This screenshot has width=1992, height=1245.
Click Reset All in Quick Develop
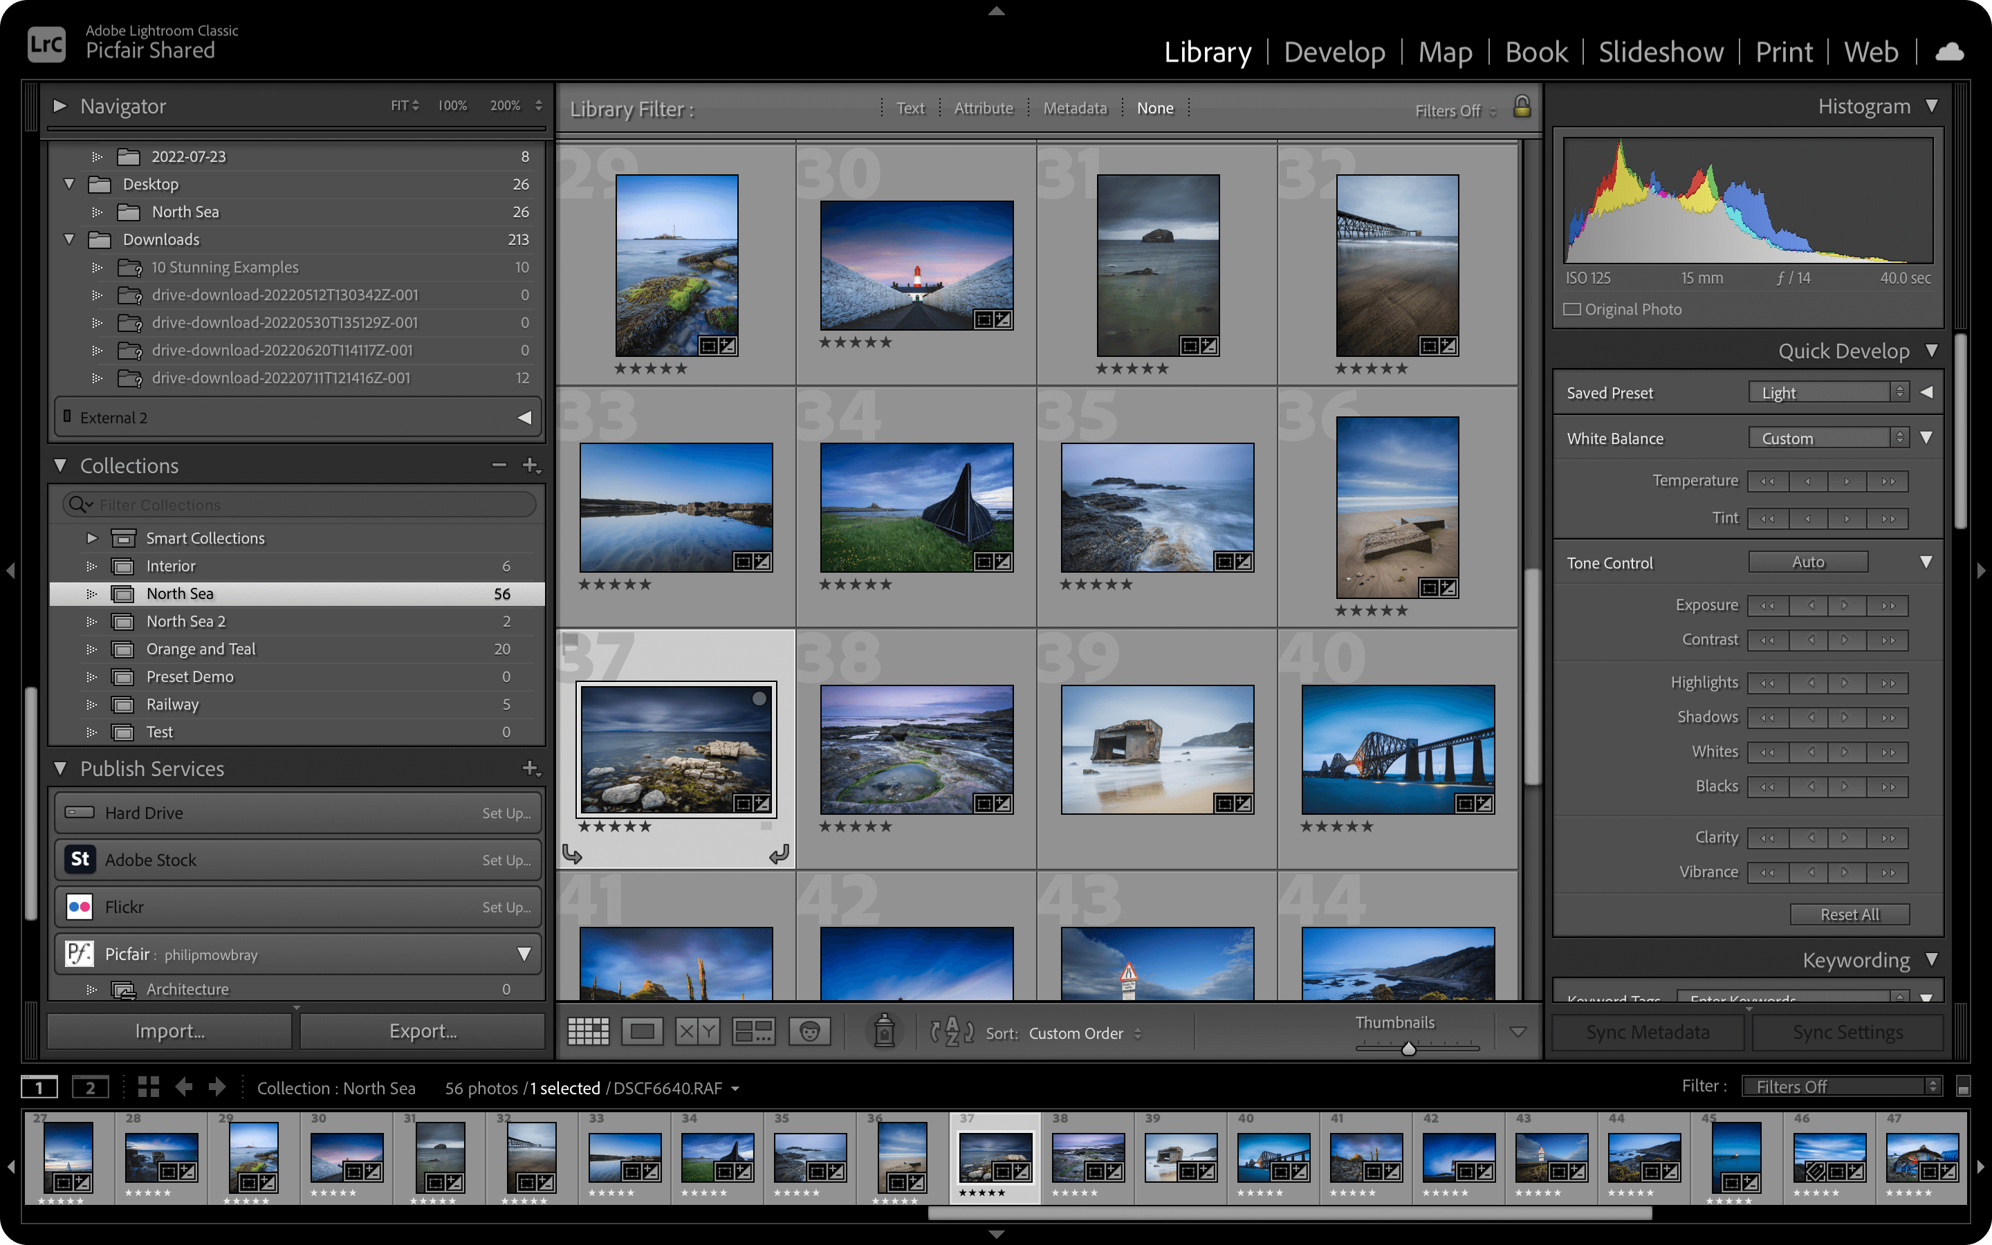tap(1849, 914)
